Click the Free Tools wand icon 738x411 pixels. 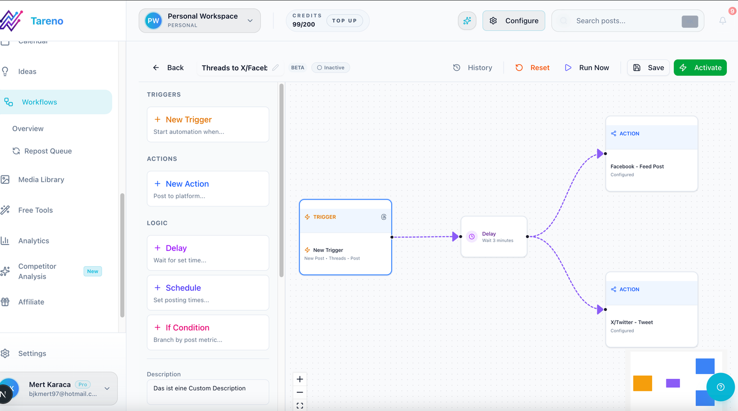coord(5,210)
